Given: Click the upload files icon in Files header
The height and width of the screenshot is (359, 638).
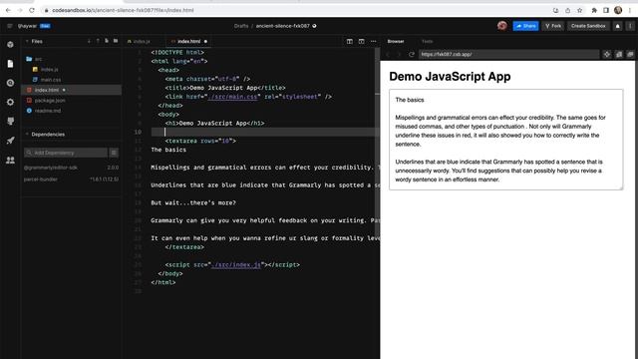Looking at the screenshot, I should click(x=98, y=41).
